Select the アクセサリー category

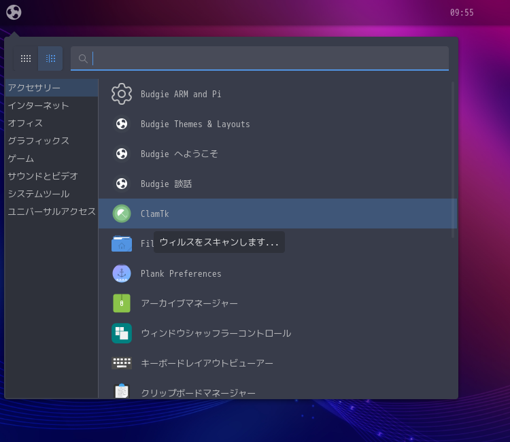tap(52, 88)
